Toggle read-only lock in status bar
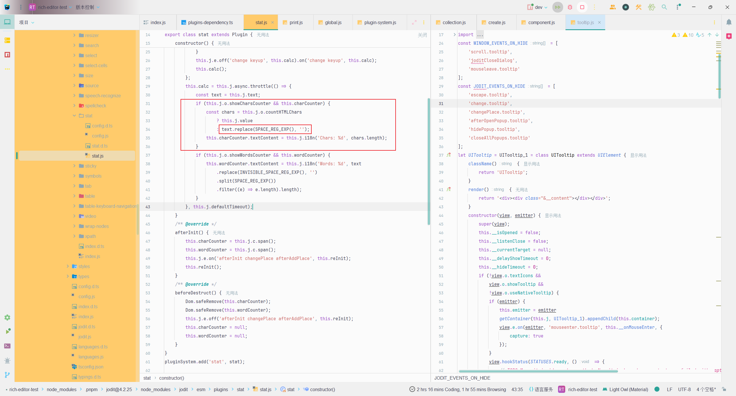 tap(724, 389)
